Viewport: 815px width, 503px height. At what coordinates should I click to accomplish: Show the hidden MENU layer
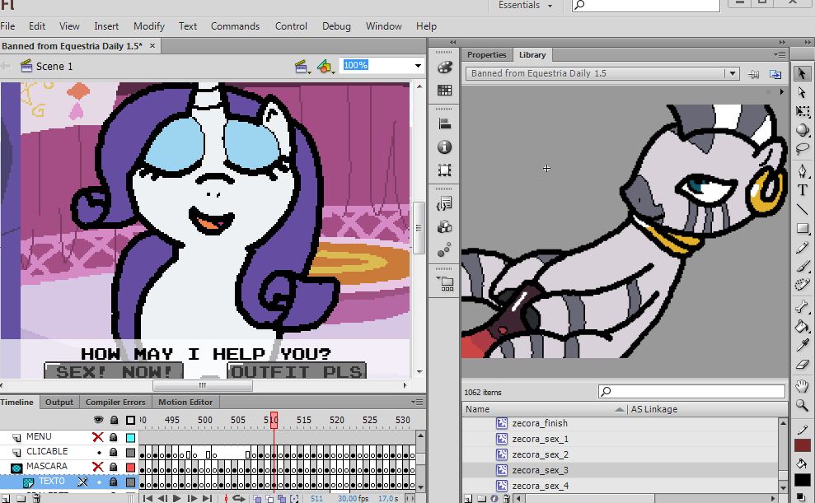point(98,437)
